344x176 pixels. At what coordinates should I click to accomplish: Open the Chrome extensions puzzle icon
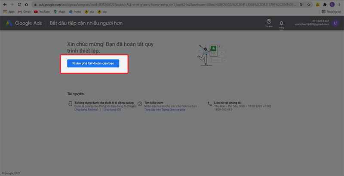(325, 4)
